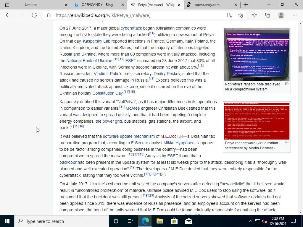This screenshot has width=303, height=227.
Task: Click Cortana circle icon on taskbar
Action: 116,221
